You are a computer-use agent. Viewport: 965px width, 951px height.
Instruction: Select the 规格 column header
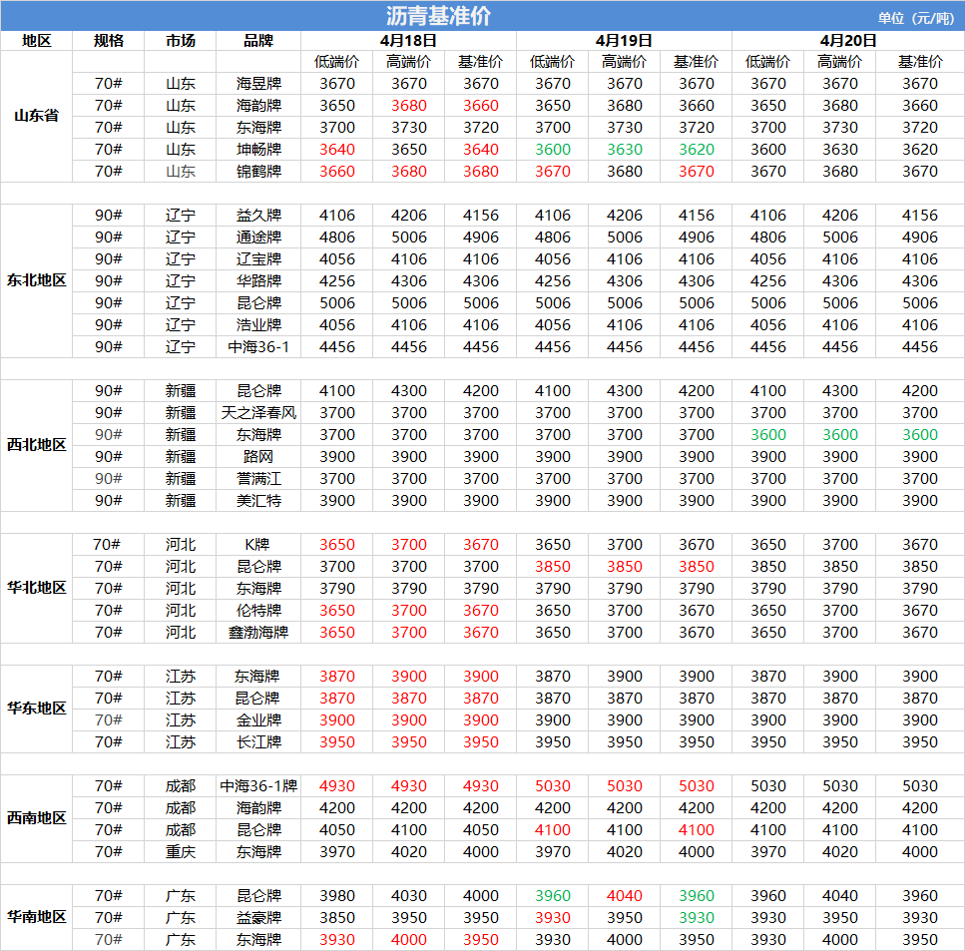[109, 41]
